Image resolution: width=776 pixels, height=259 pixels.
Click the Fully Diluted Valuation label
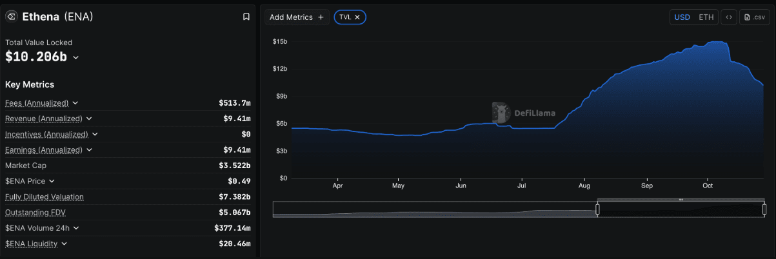[x=45, y=197]
